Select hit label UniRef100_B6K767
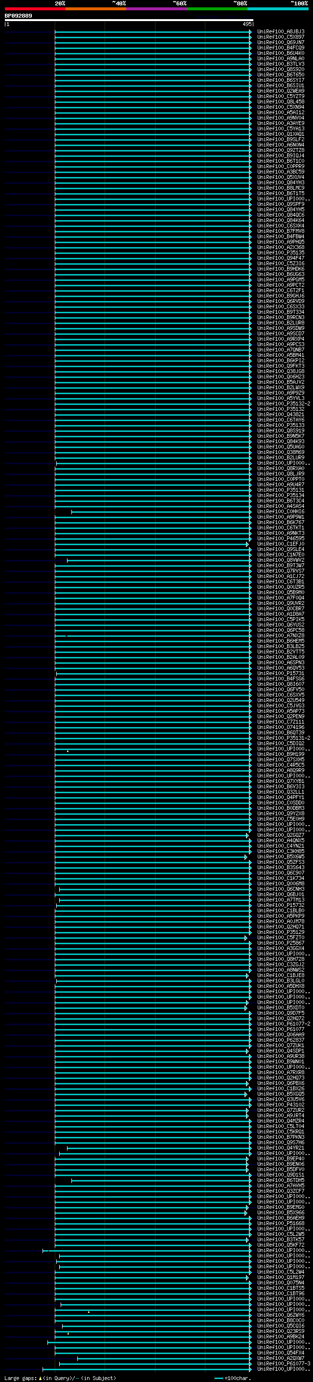 point(281,523)
